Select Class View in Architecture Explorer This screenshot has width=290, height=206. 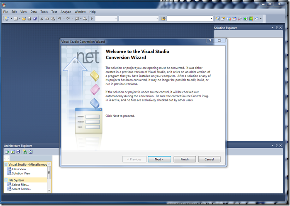click(x=19, y=169)
